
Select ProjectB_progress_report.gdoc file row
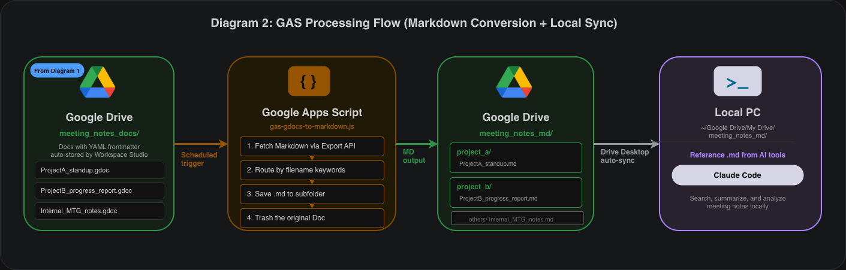[100, 191]
